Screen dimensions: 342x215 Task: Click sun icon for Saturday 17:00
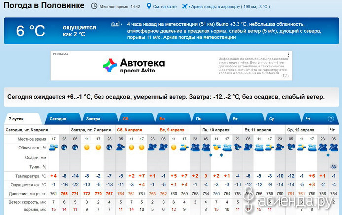pyautogui.click(x=142, y=148)
